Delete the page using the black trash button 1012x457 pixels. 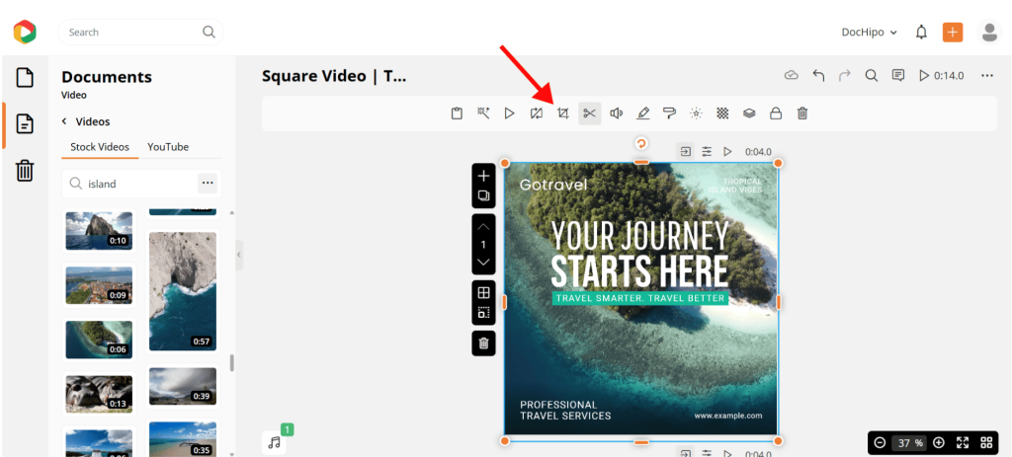click(x=483, y=343)
